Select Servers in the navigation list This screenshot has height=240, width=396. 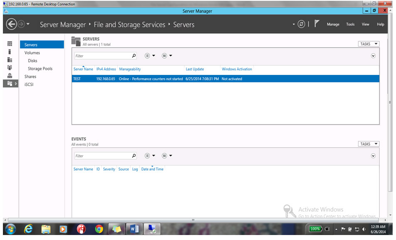click(42, 45)
